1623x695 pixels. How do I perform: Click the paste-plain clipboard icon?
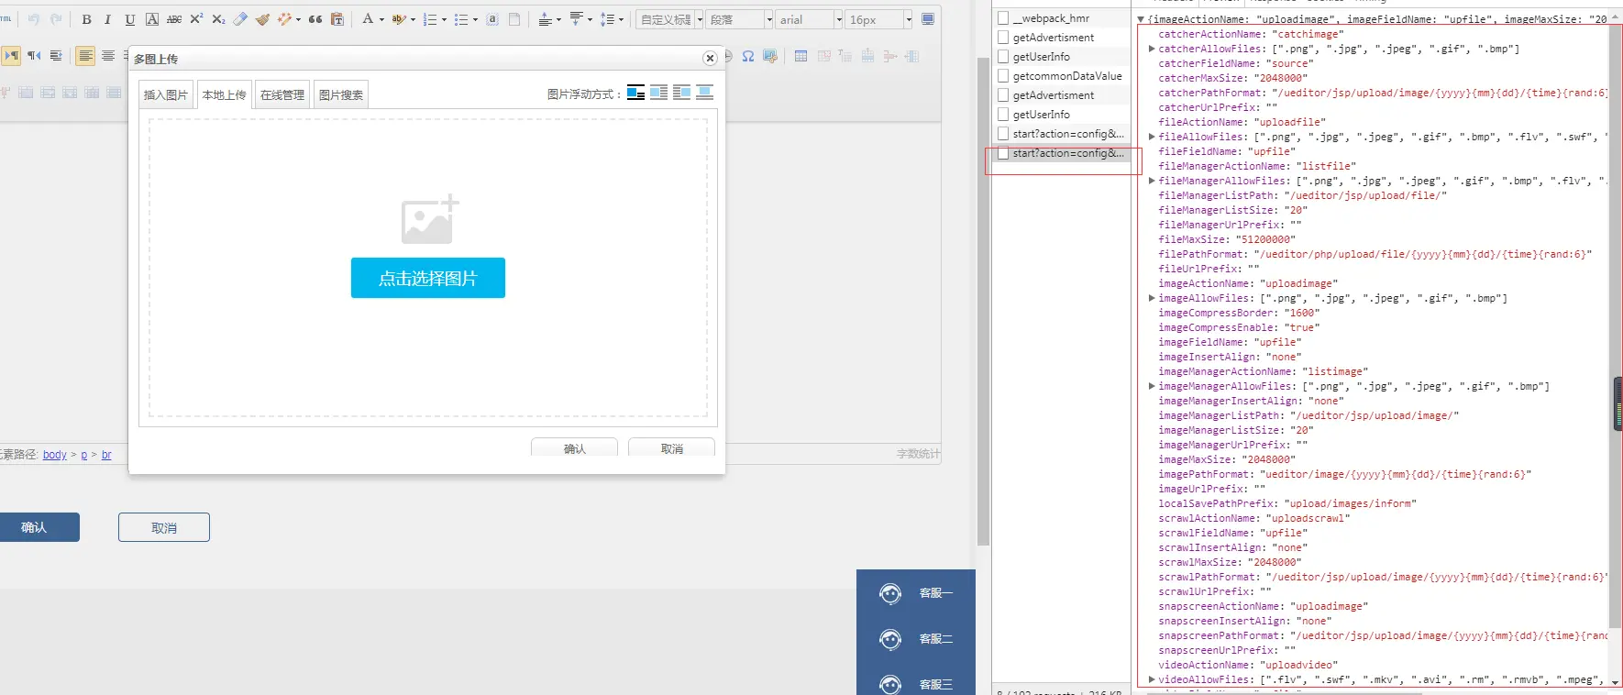(337, 19)
